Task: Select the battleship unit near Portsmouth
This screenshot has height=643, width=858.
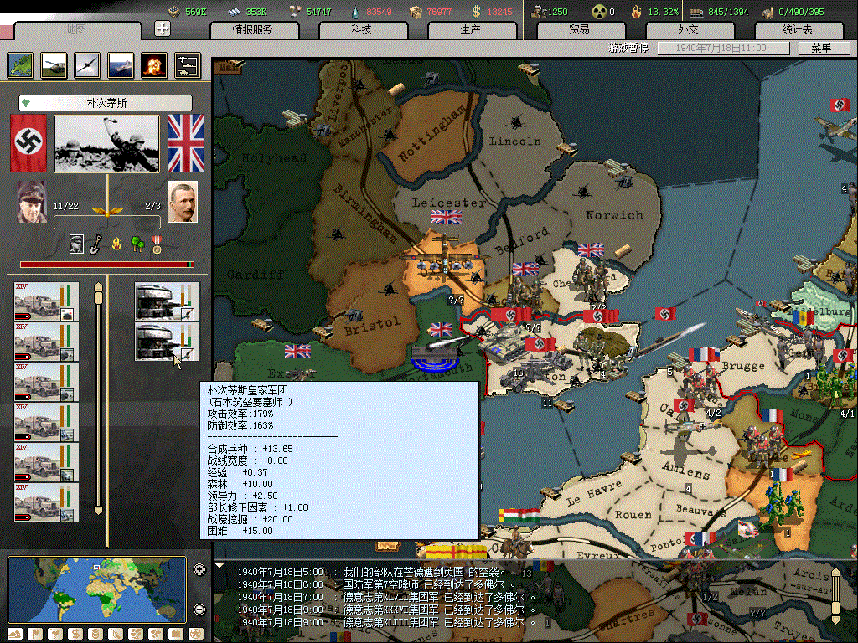Action: pos(437,353)
